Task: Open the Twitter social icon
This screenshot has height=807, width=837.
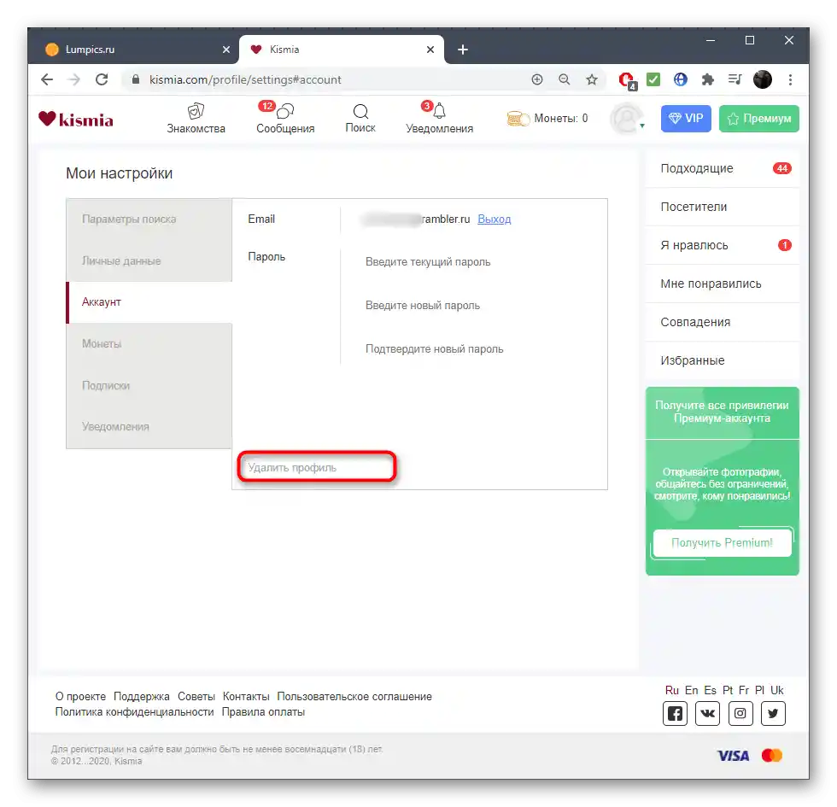Action: [x=773, y=714]
